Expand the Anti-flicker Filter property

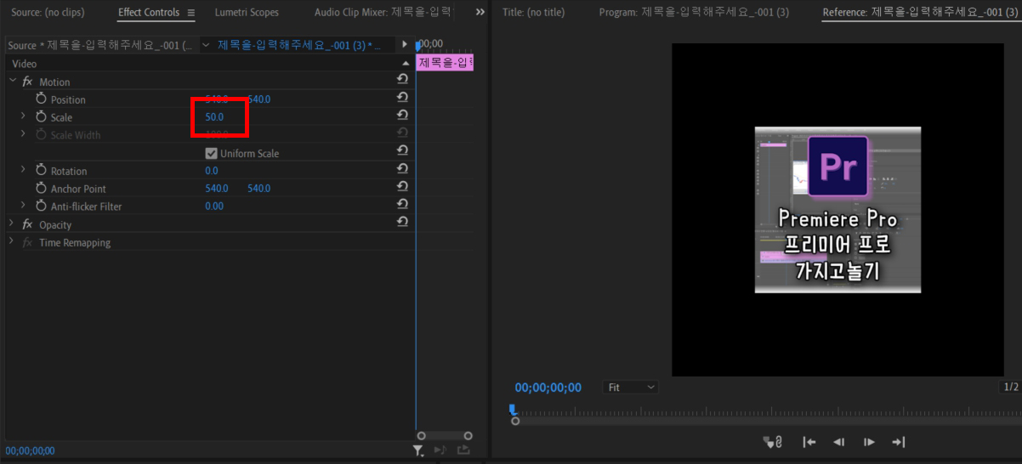pos(23,206)
